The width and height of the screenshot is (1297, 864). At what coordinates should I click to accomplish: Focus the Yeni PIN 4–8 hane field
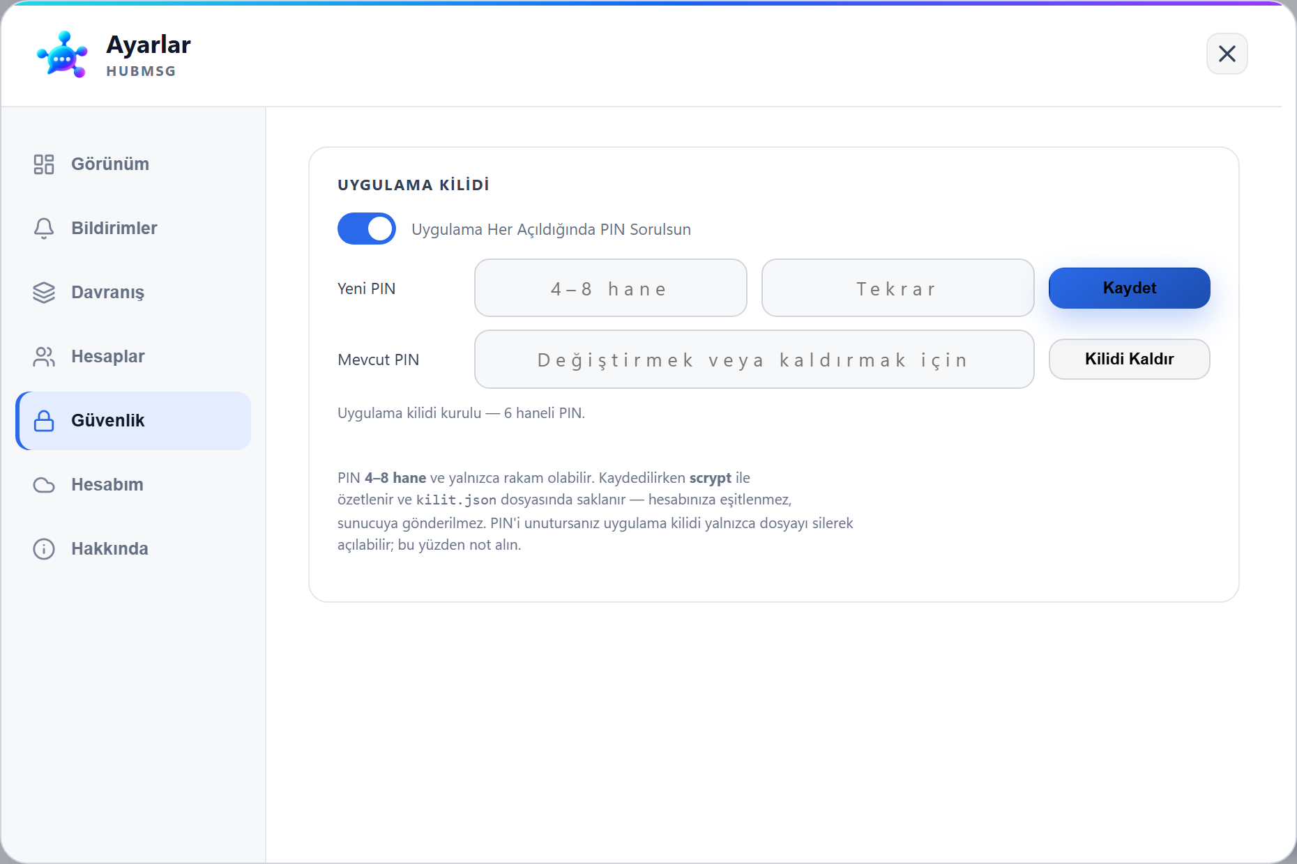point(611,288)
